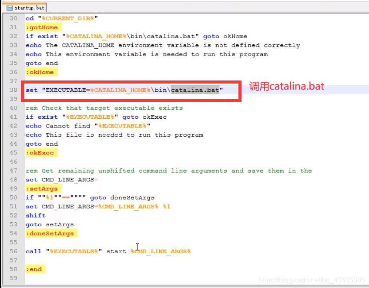Click 'start' argument on line 56

(116, 251)
